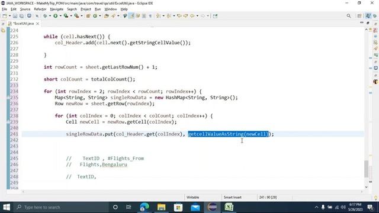Open the Windows Start menu
This screenshot has height=213, width=379.
coord(7,207)
